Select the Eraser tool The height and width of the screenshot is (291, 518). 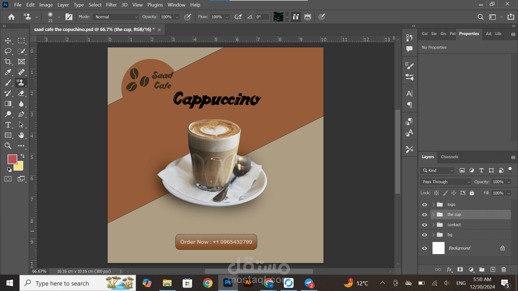click(x=21, y=93)
